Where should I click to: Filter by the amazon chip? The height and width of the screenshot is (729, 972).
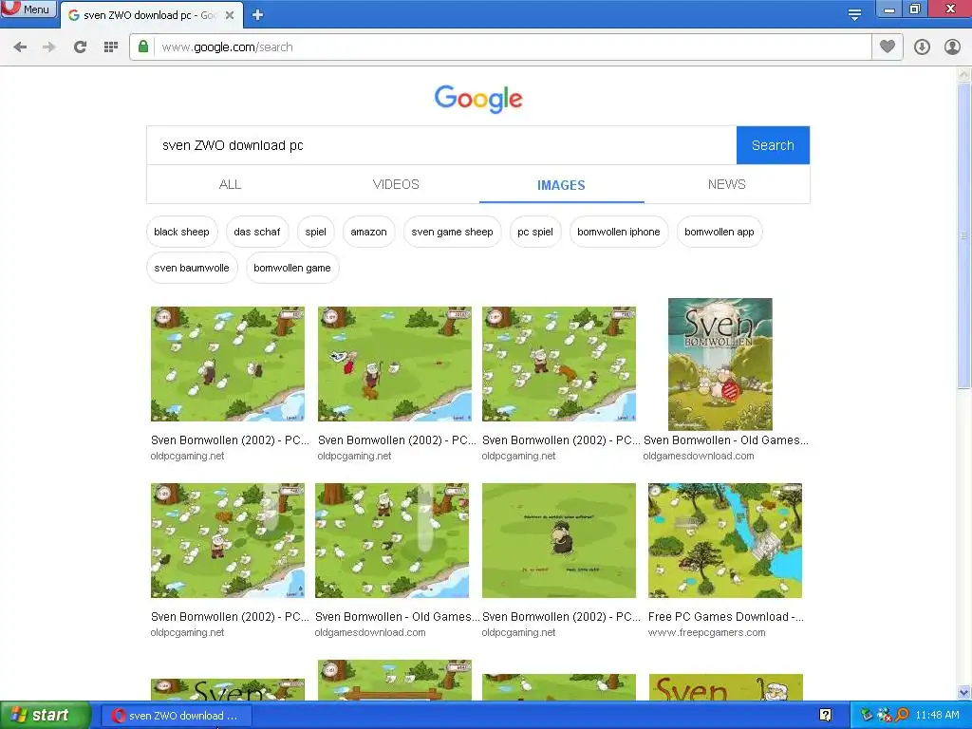(369, 232)
